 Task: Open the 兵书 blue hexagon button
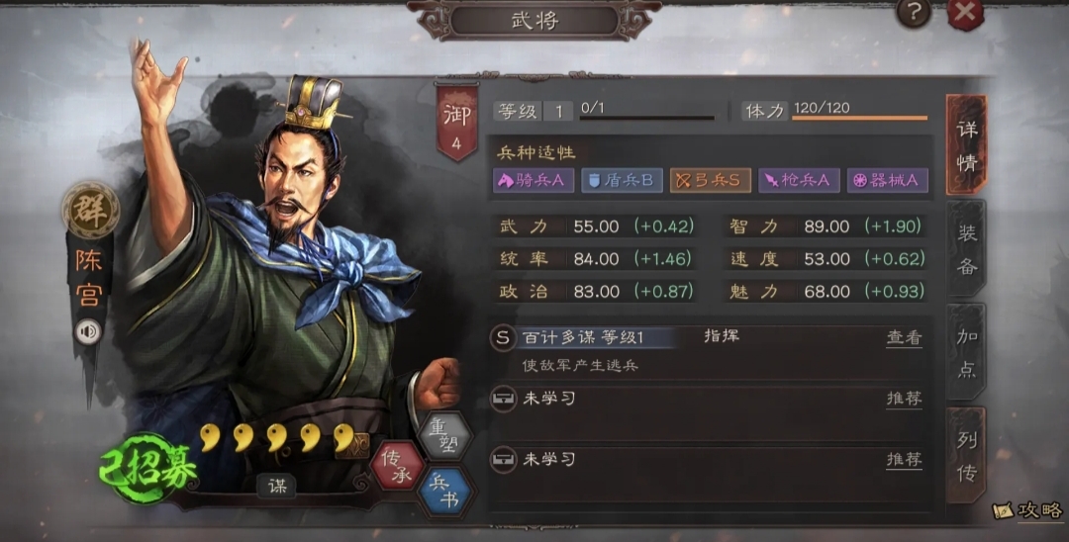pos(444,492)
